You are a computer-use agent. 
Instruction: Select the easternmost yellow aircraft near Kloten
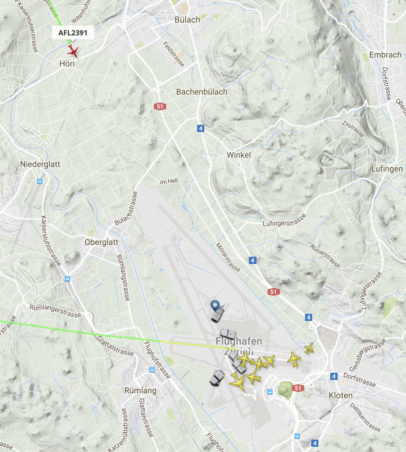[309, 348]
